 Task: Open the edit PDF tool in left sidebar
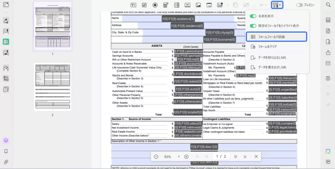(x=6, y=32)
